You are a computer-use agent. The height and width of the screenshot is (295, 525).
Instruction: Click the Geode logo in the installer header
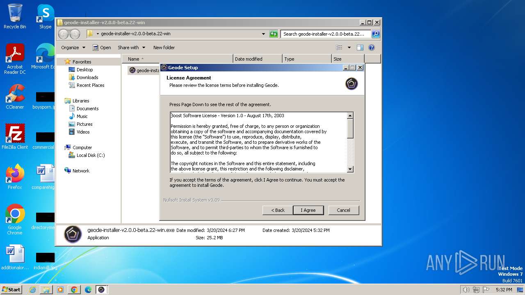pos(352,84)
